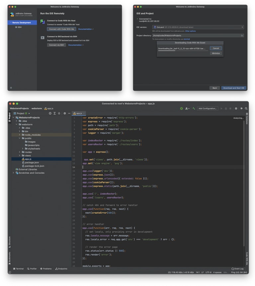Click the download progress bar
The width and height of the screenshot is (255, 286).
point(183,51)
